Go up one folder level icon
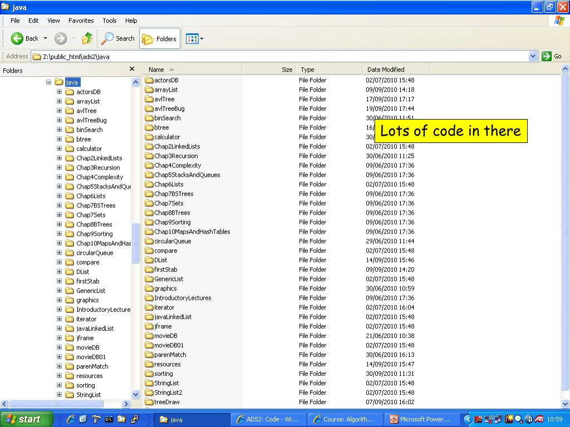 (x=87, y=38)
